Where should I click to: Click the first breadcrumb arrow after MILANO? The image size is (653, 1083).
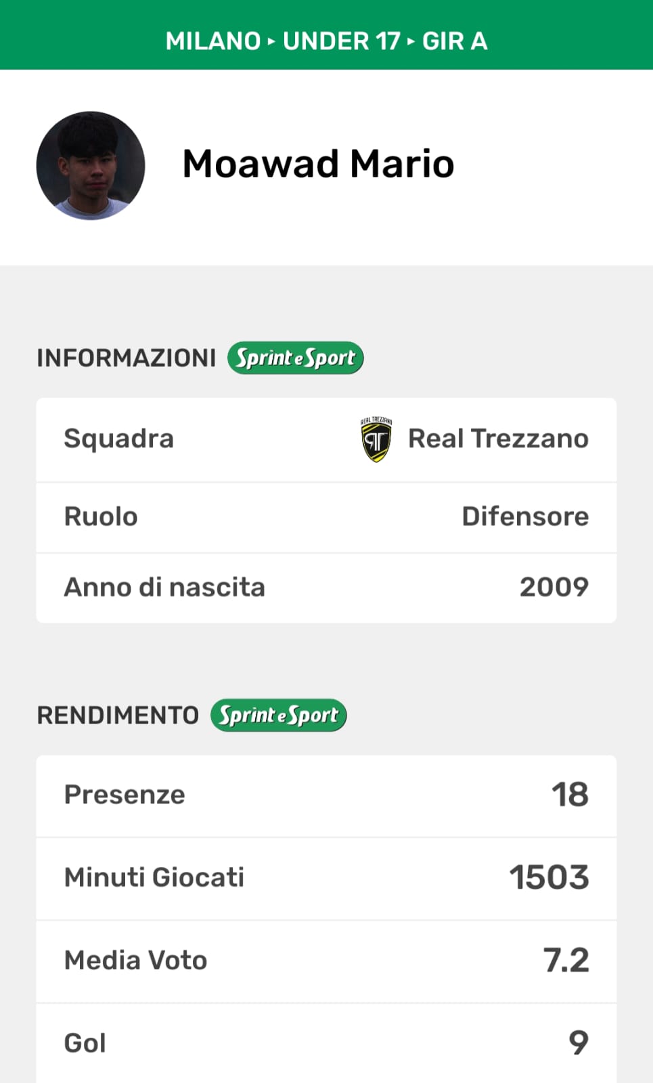pos(271,41)
